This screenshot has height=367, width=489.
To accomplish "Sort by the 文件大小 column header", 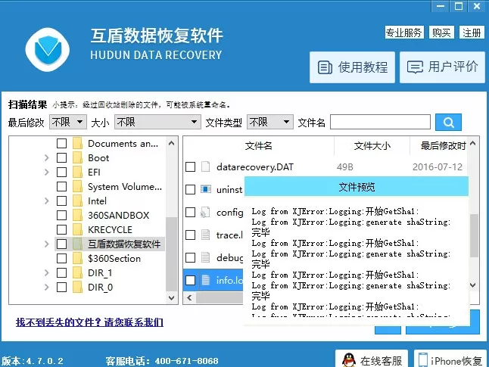I will click(x=372, y=145).
